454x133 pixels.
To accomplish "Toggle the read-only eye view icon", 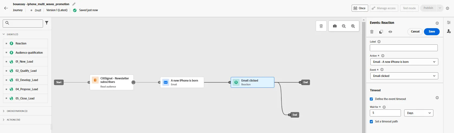I will pyautogui.click(x=390, y=32).
